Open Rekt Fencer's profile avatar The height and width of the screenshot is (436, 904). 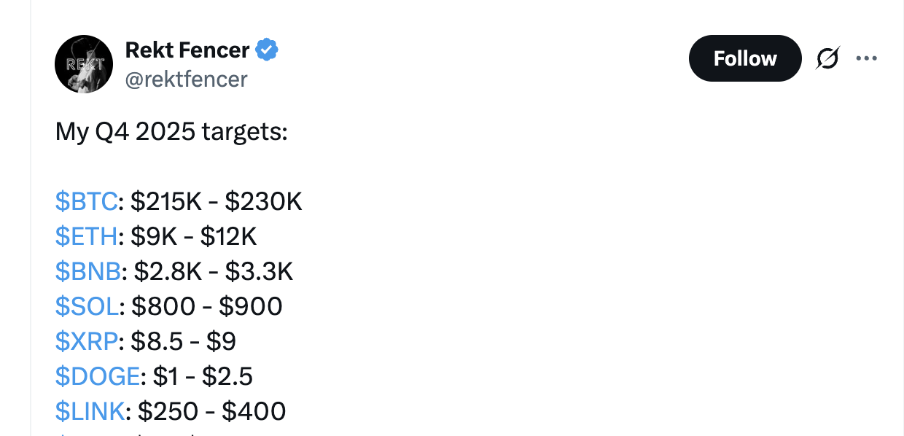tap(84, 64)
